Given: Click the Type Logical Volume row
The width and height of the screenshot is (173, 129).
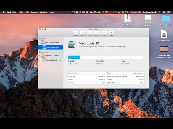Looking at the screenshot, I should [125, 73].
